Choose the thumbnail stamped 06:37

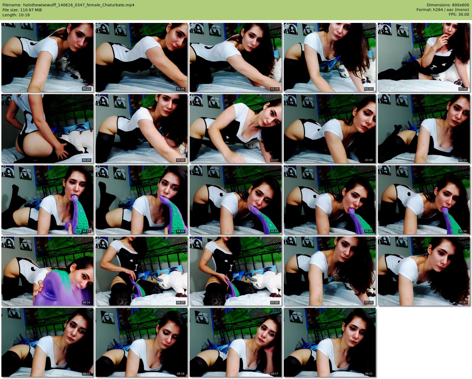pyautogui.click(x=141, y=271)
